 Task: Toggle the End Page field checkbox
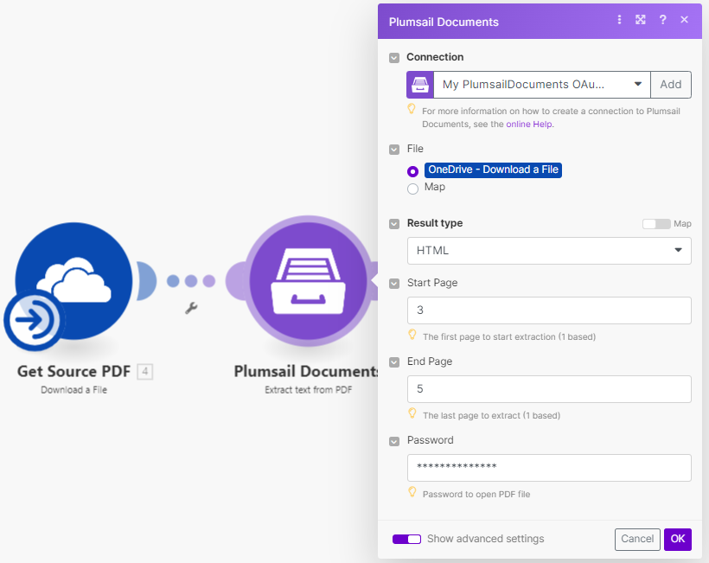click(394, 362)
